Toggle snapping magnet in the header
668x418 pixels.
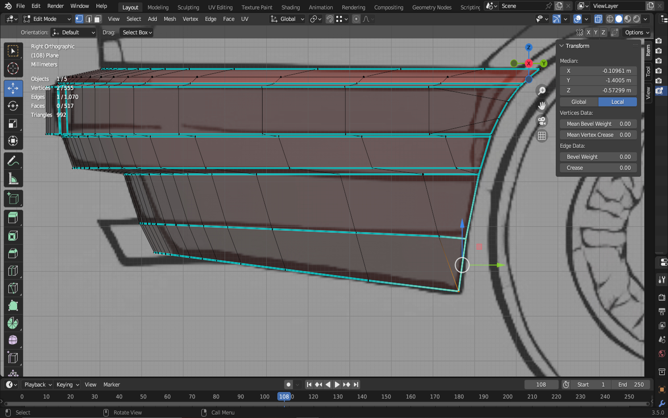point(330,19)
